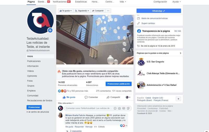
Task: Attach a photo using the camera icon
Action: [x=119, y=108]
